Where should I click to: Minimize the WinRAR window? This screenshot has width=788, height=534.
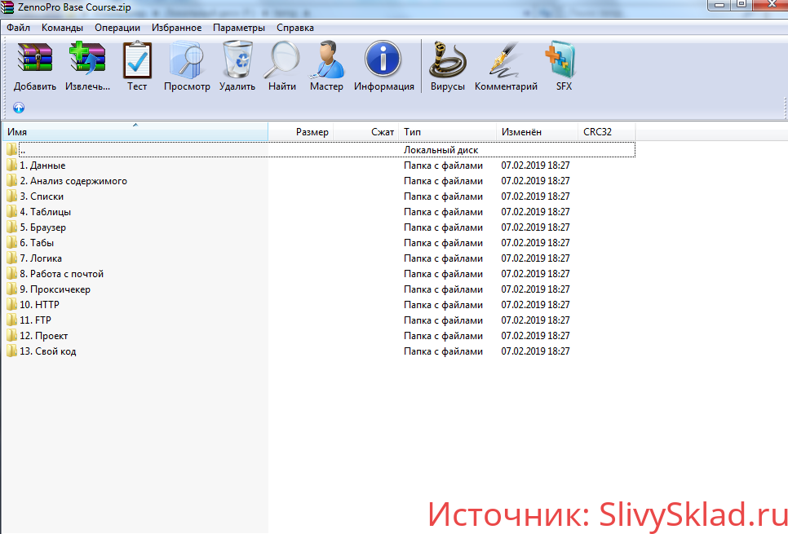pyautogui.click(x=719, y=5)
